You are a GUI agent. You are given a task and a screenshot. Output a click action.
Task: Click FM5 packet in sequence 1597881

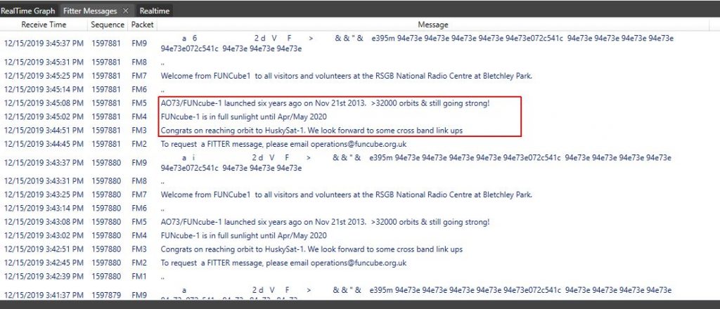[x=139, y=103]
